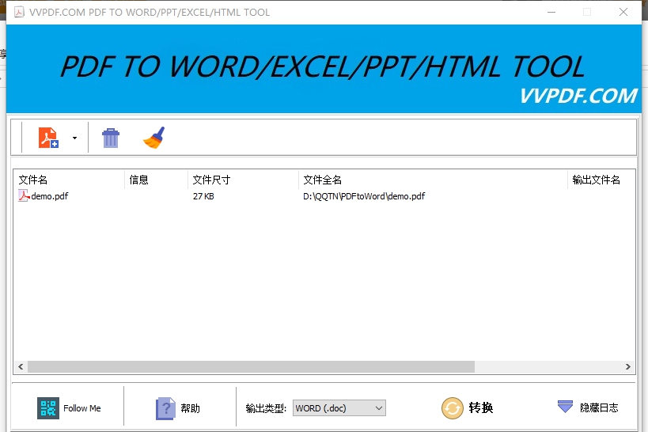Viewport: 648px width, 432px height.
Task: Open 帮助 help
Action: [x=178, y=408]
